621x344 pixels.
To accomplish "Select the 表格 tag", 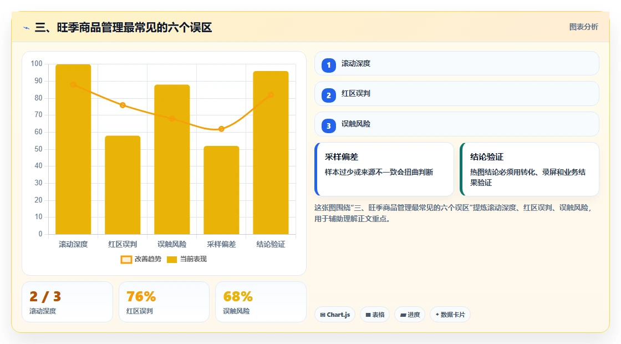I will point(375,315).
